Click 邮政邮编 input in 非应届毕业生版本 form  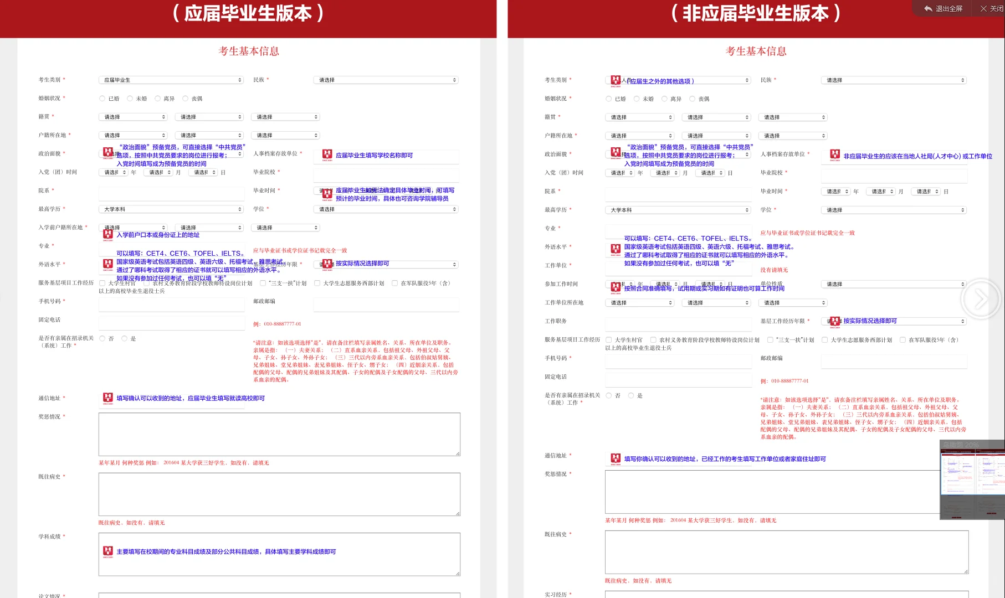(894, 361)
